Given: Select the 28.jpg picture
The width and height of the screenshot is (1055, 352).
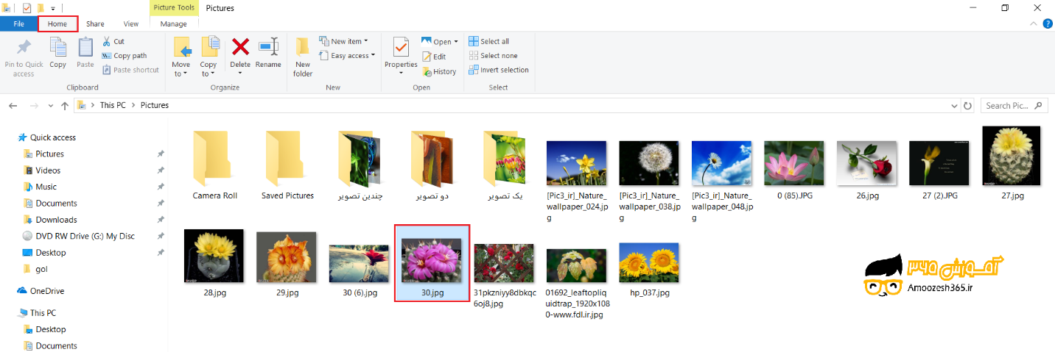Looking at the screenshot, I should click(x=214, y=264).
